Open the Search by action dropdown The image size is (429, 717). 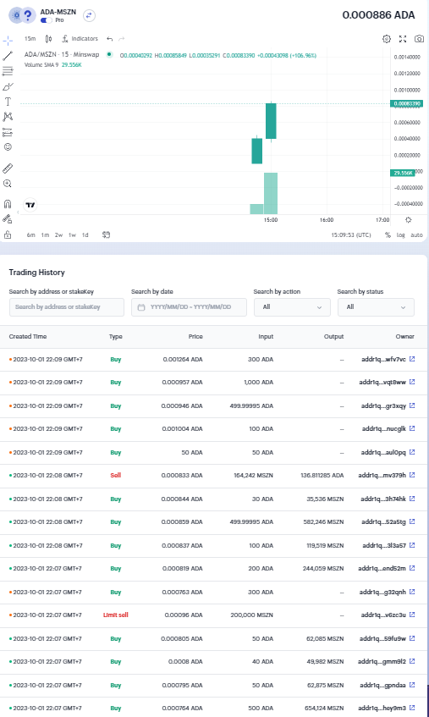292,307
